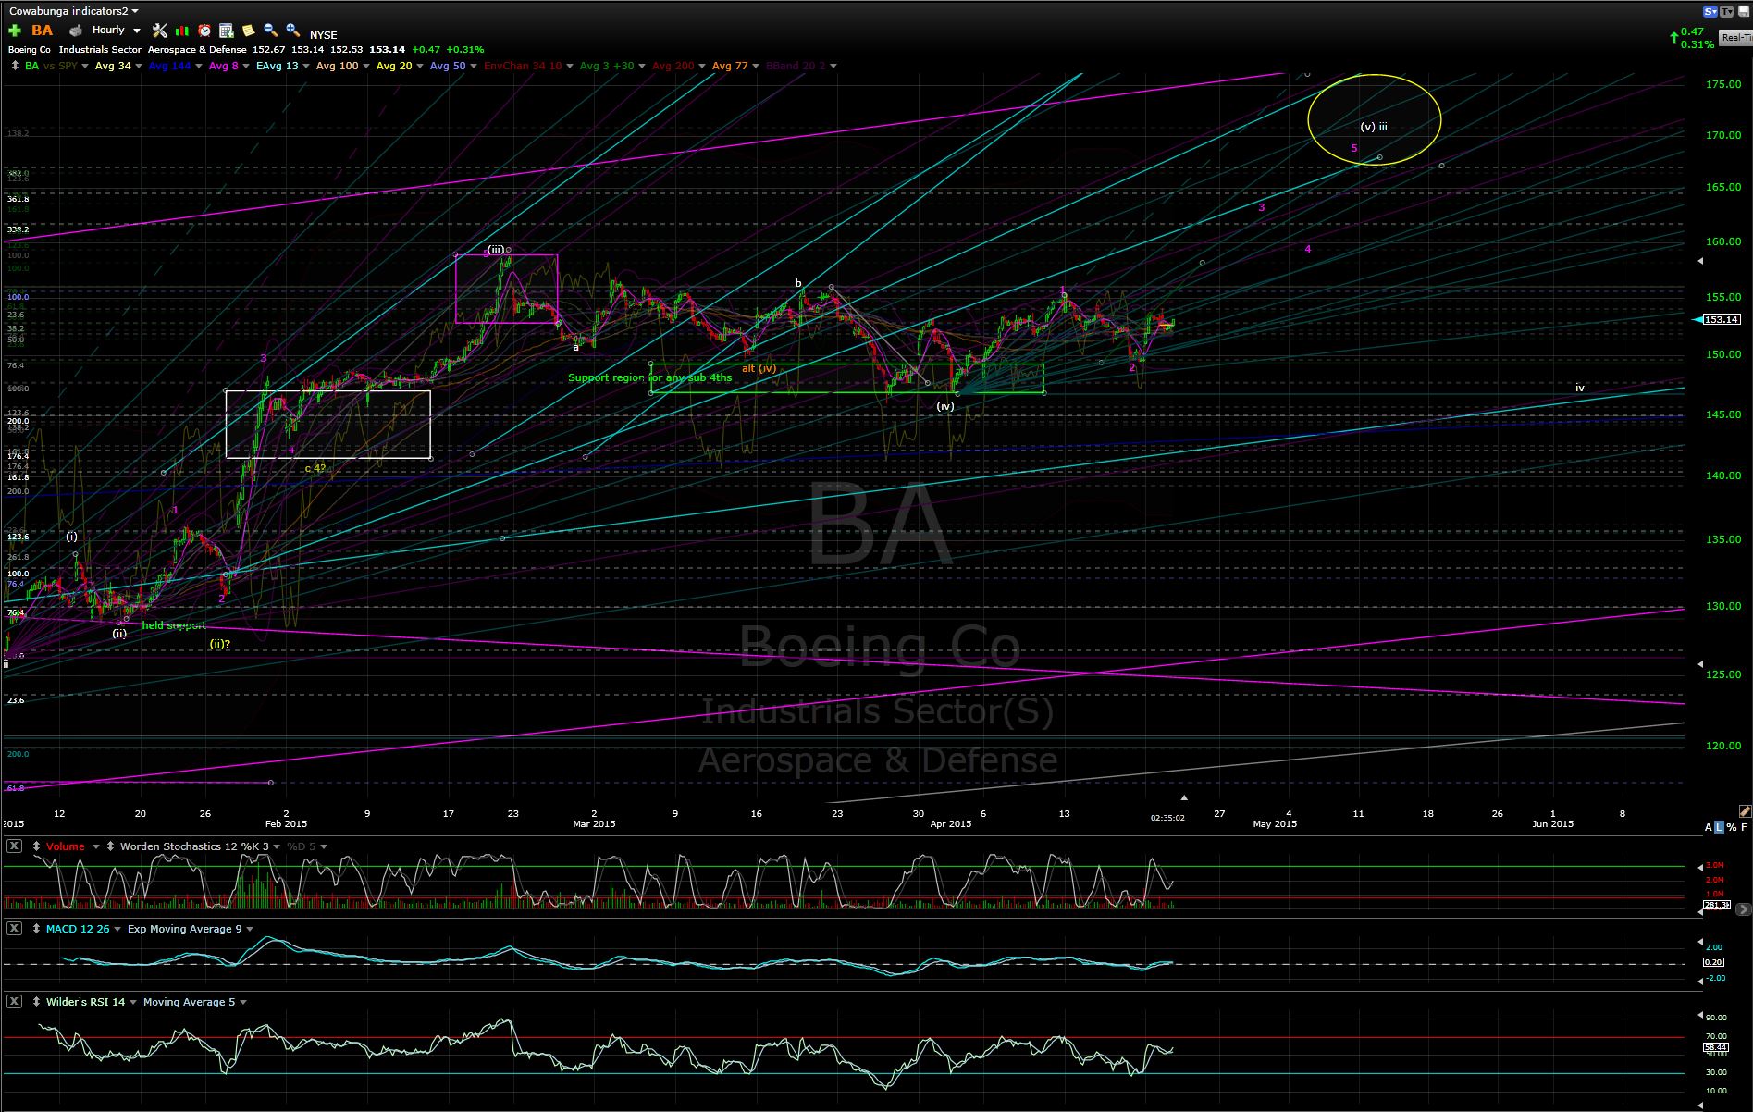Click the 'Support region for any sub 4ths' annotation
Screen dimensions: 1753x1112
pos(649,377)
